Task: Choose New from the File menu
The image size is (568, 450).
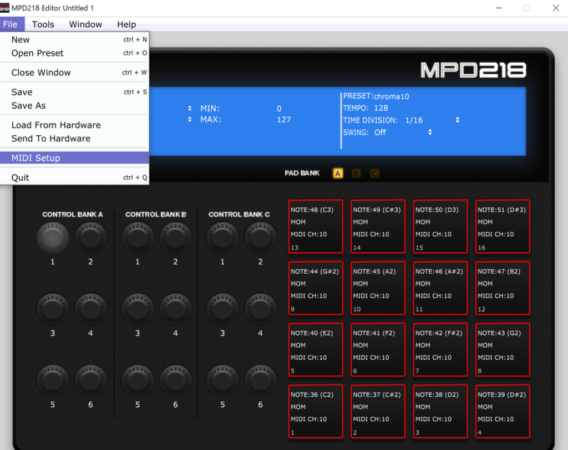Action: [75, 39]
